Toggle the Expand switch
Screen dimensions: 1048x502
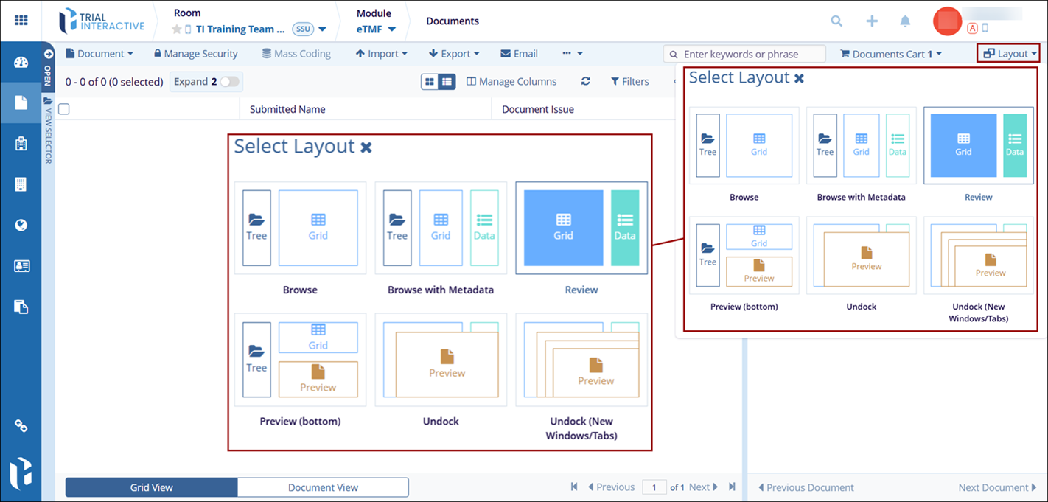click(x=229, y=82)
